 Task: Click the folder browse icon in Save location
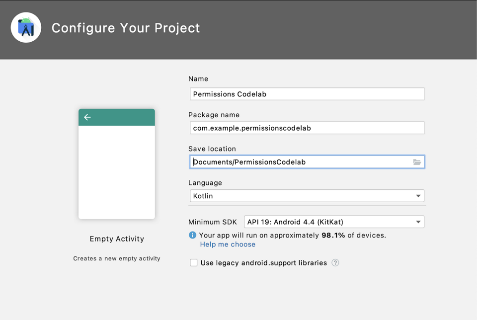pos(417,162)
